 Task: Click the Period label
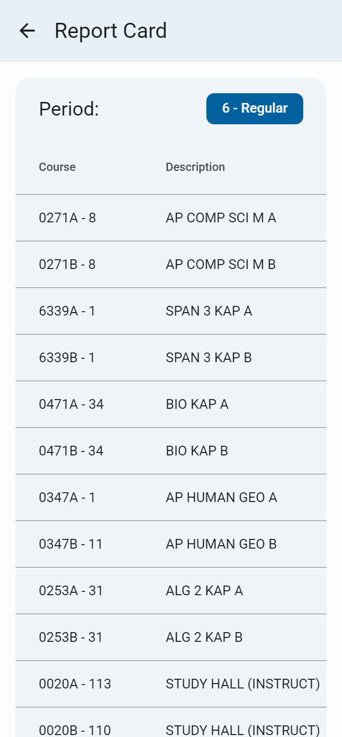point(69,109)
